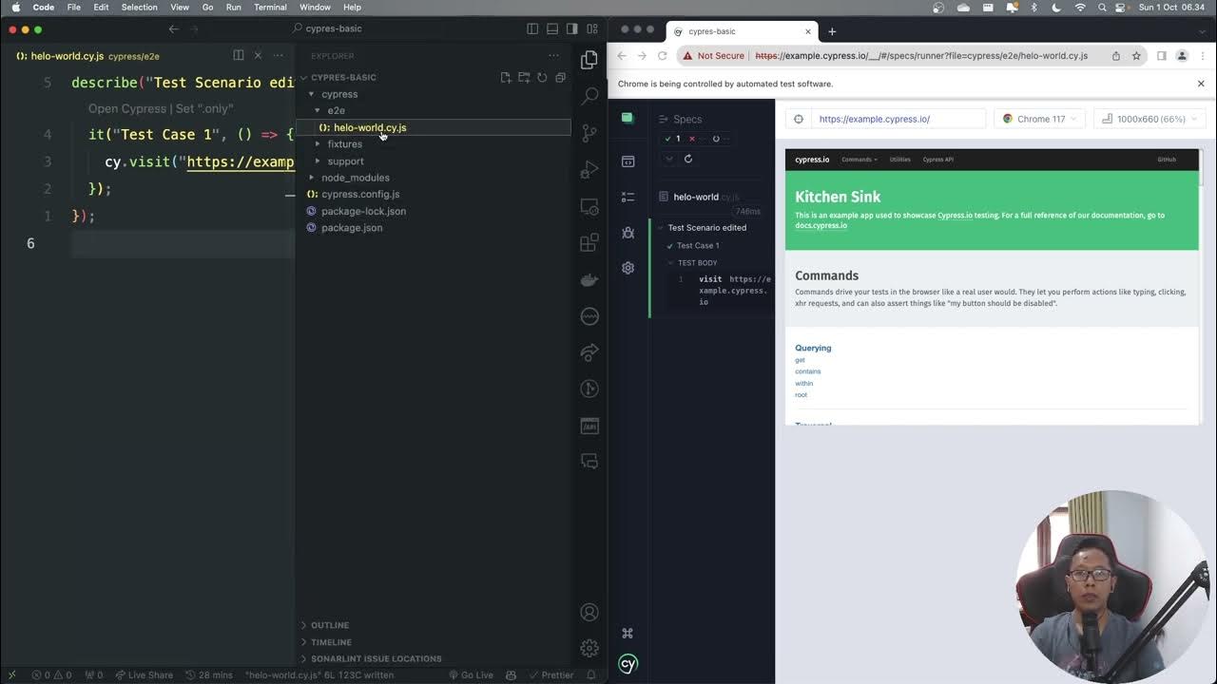Viewport: 1217px width, 684px height.
Task: Toggle Chrome side panel icon
Action: coord(1161,56)
